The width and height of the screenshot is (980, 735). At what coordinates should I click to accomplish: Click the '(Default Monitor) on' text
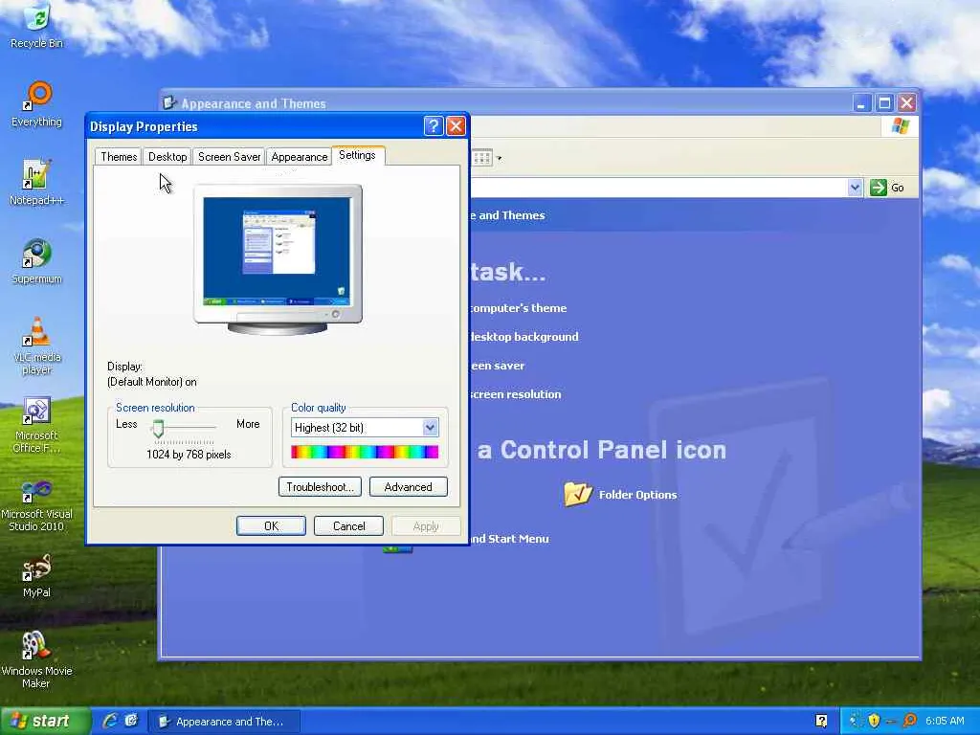click(x=152, y=382)
